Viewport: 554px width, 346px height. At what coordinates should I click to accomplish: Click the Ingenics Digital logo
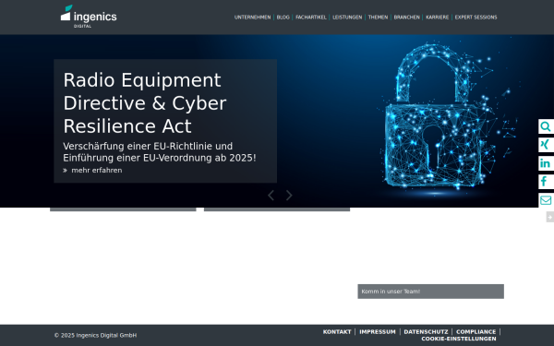89,17
